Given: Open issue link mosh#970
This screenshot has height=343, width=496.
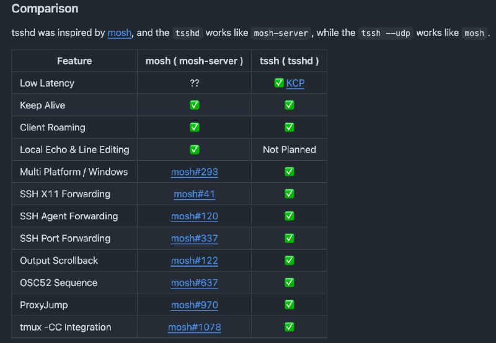Looking at the screenshot, I should coord(194,305).
